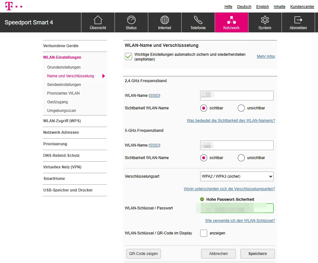Open Gastzugang settings in the sidebar
Image resolution: width=318 pixels, height=263 pixels.
tap(57, 102)
